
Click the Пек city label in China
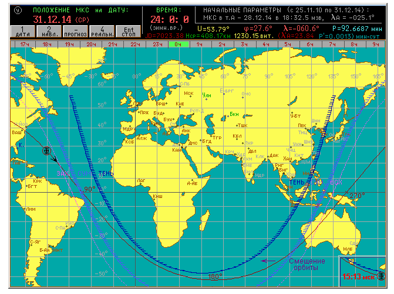click(302, 125)
